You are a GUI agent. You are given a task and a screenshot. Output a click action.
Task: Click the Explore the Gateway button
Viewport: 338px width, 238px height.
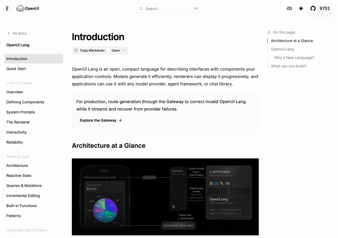coord(101,120)
